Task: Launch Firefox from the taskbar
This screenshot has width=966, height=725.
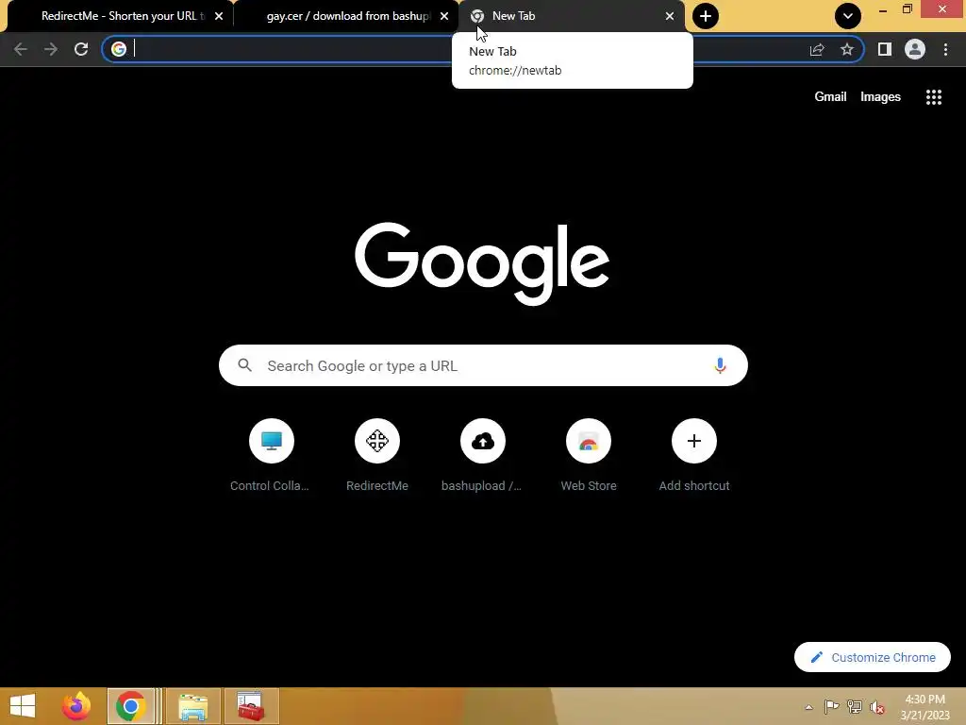Action: [76, 706]
